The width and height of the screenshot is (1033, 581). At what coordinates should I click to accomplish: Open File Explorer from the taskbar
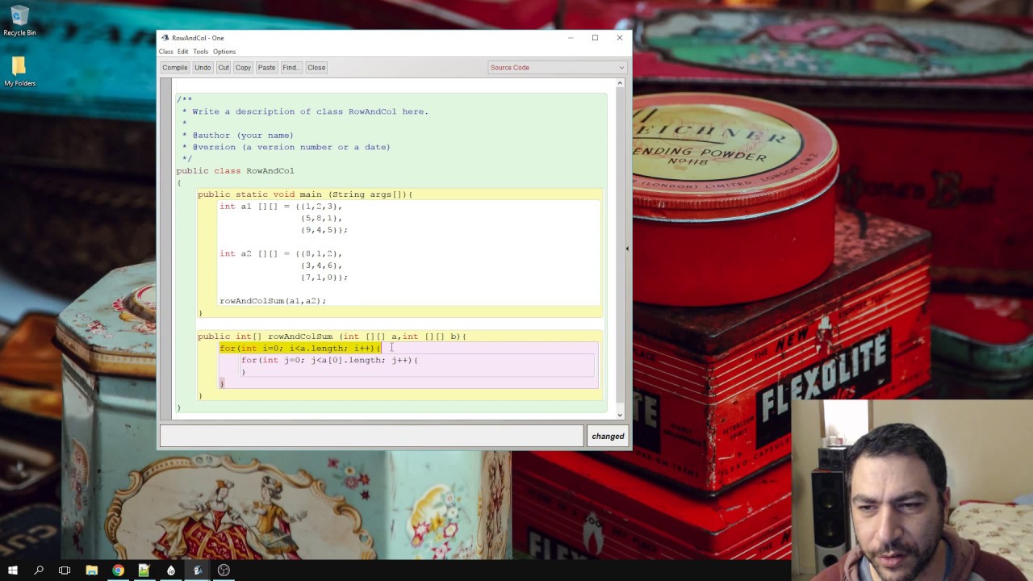pyautogui.click(x=91, y=571)
